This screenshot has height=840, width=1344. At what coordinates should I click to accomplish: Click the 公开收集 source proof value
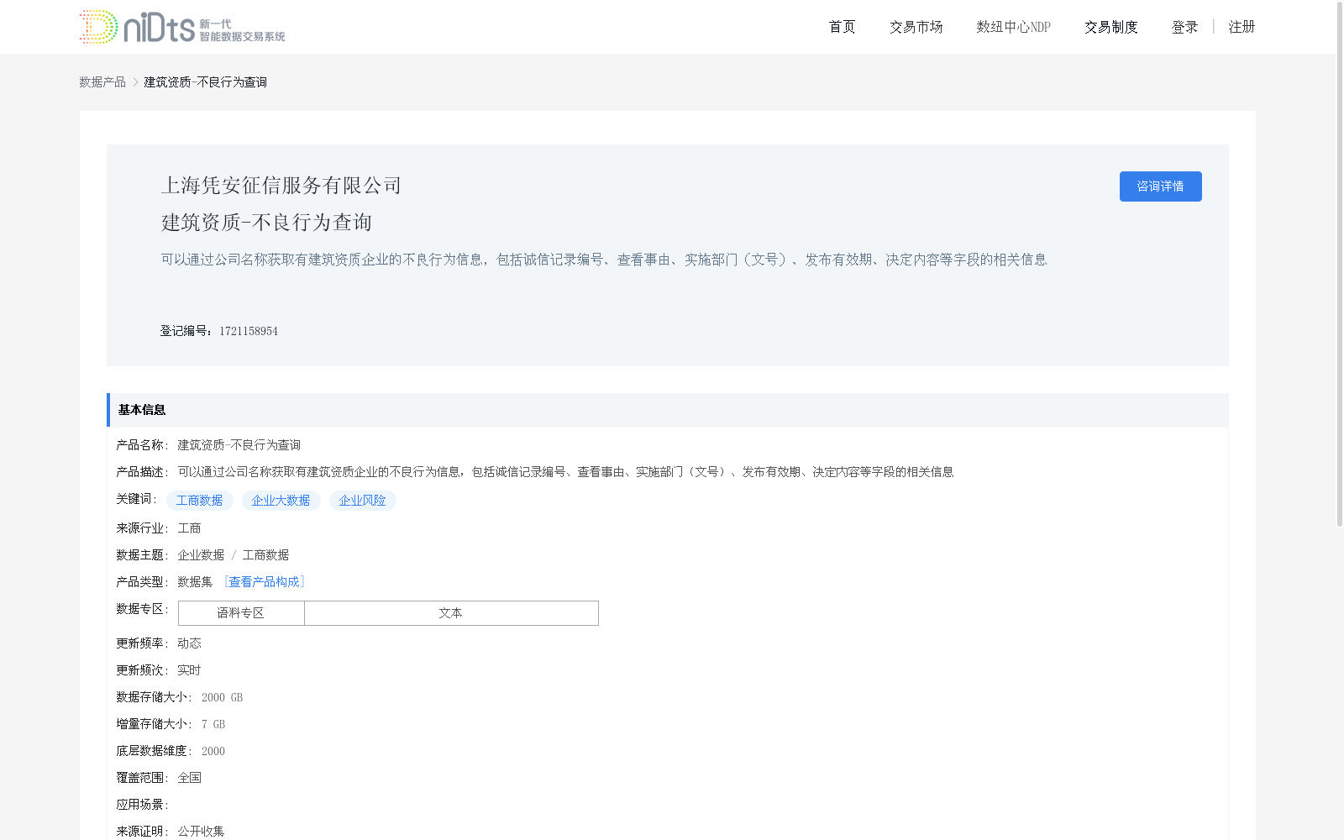(x=201, y=832)
